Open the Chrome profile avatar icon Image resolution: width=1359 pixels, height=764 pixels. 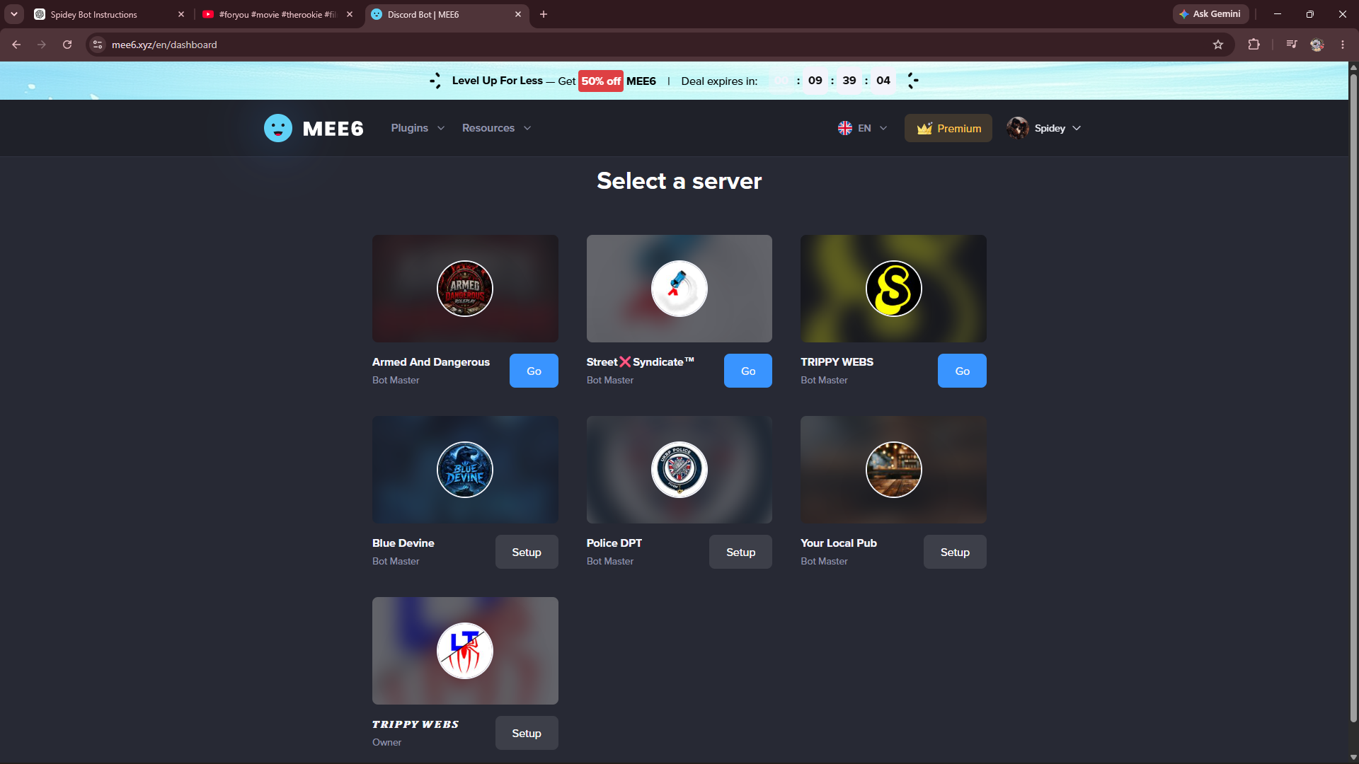coord(1317,45)
